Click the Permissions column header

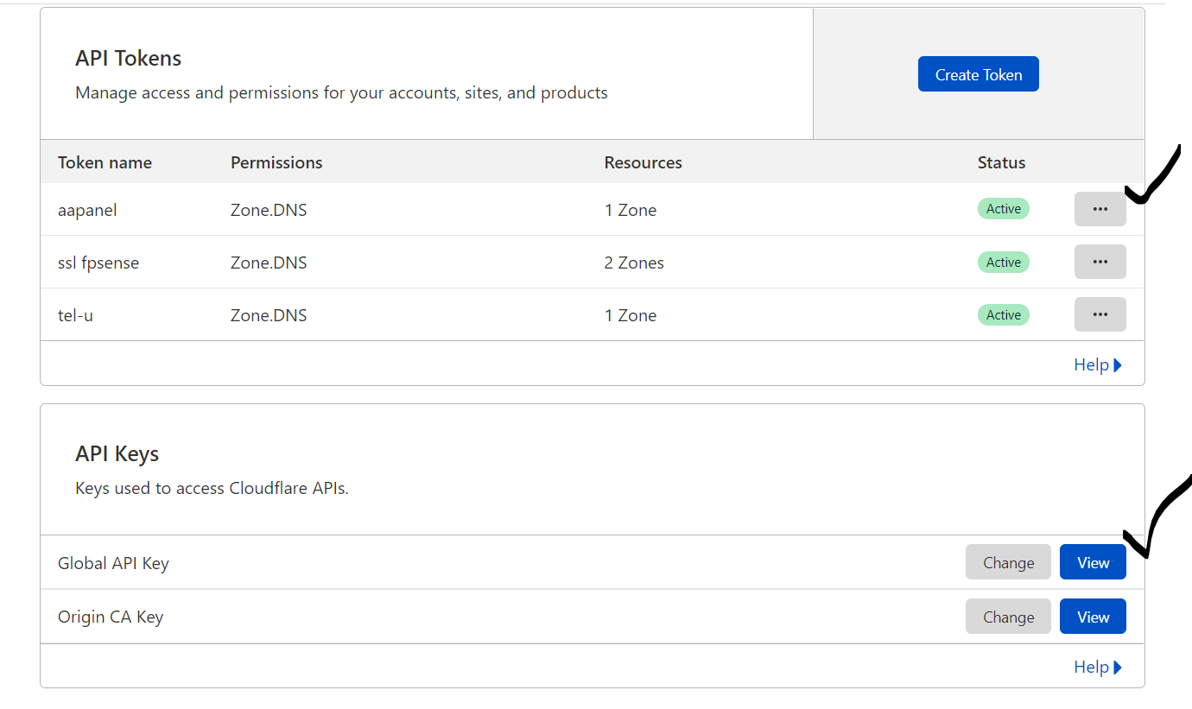click(276, 162)
